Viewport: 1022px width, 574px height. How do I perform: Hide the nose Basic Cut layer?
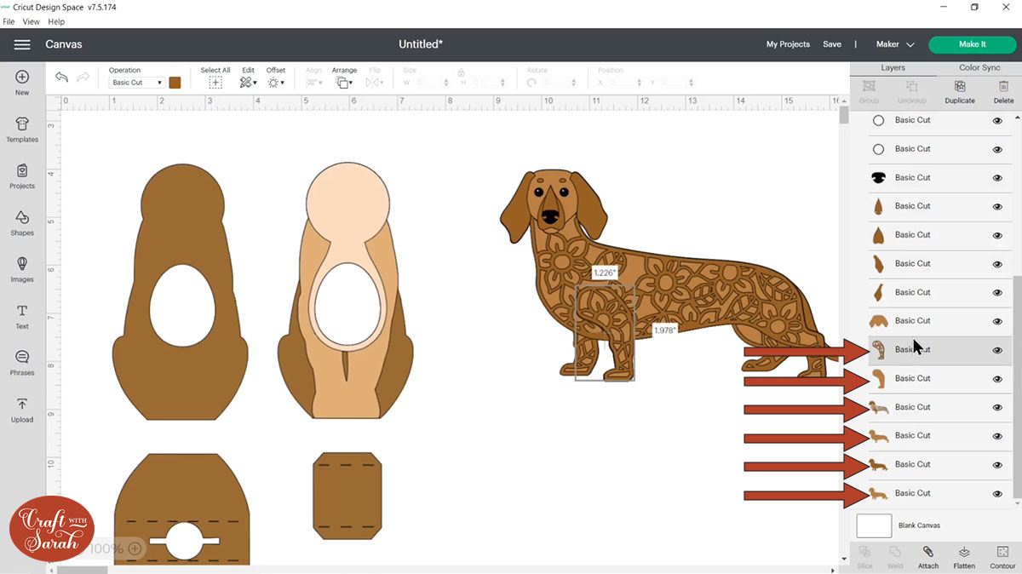(x=997, y=178)
